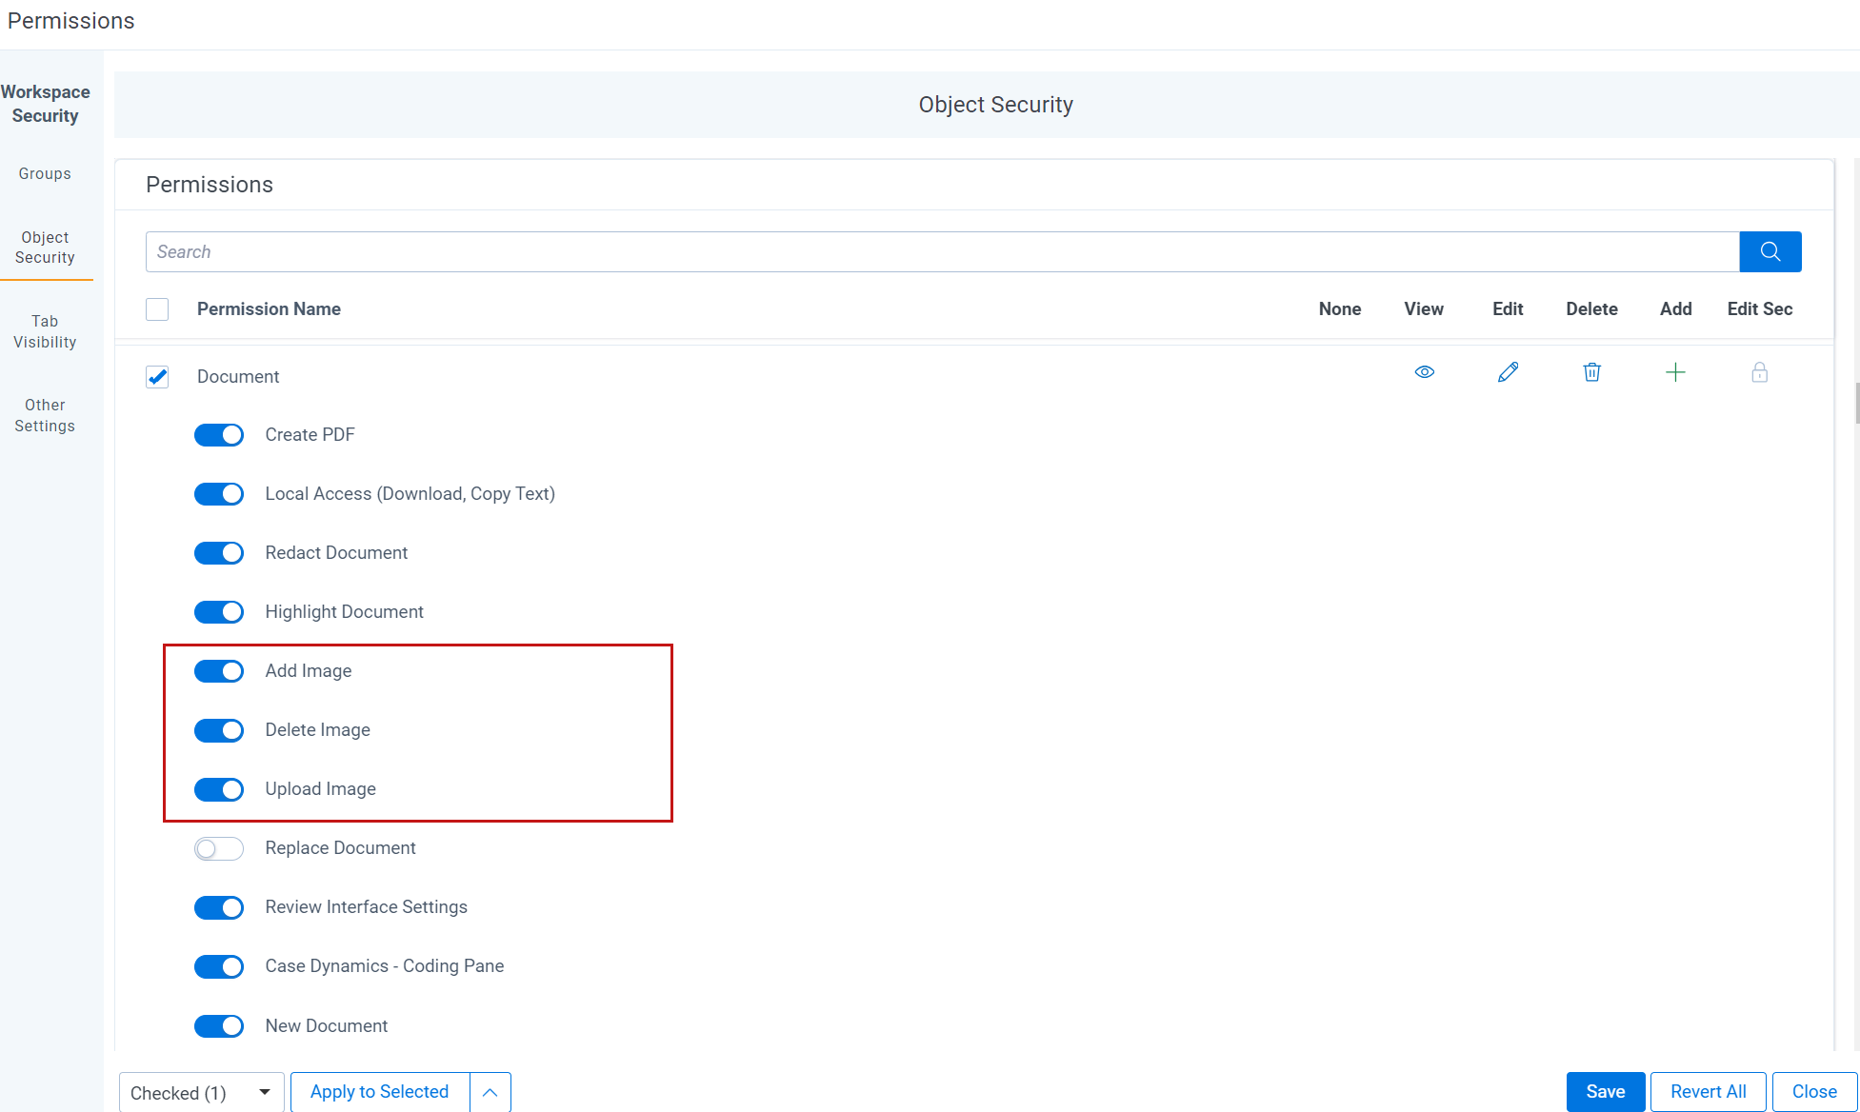Set Document Delete permission trash icon

[1592, 372]
